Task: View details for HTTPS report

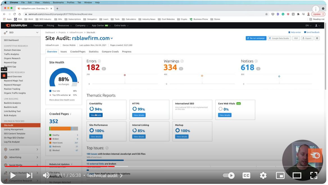Action: point(139,115)
